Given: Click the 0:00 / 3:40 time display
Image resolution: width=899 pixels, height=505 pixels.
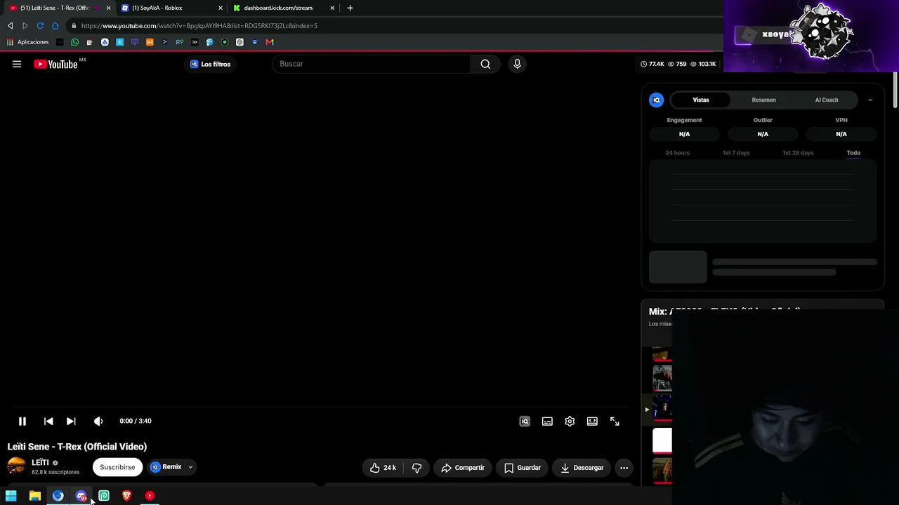Looking at the screenshot, I should pos(136,421).
